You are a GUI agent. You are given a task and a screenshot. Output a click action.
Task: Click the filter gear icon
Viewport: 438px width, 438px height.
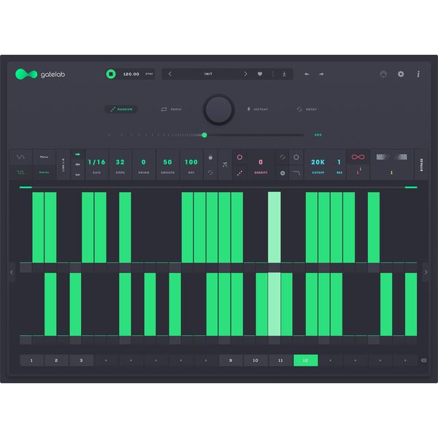click(283, 173)
